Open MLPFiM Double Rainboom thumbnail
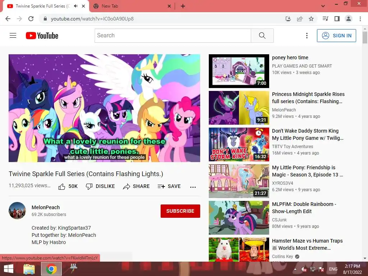 pyautogui.click(x=239, y=217)
